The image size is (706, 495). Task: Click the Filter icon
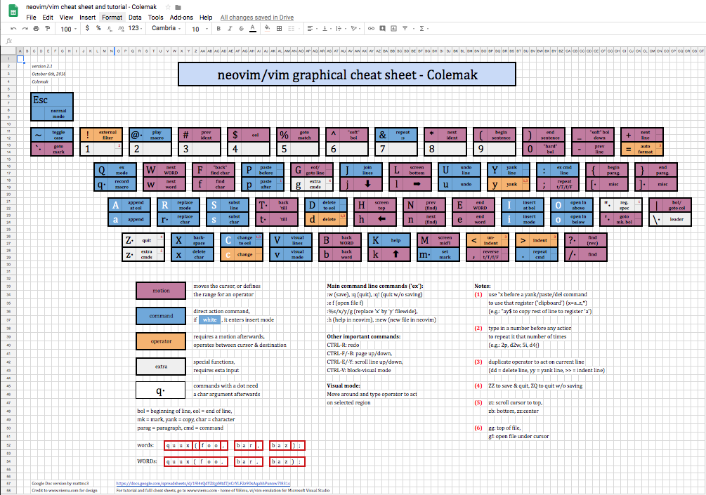pos(405,29)
